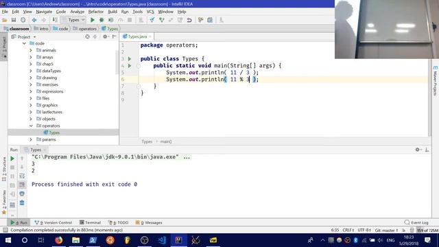
Task: Click the Open folder toolbar icon
Action: click(x=5, y=20)
